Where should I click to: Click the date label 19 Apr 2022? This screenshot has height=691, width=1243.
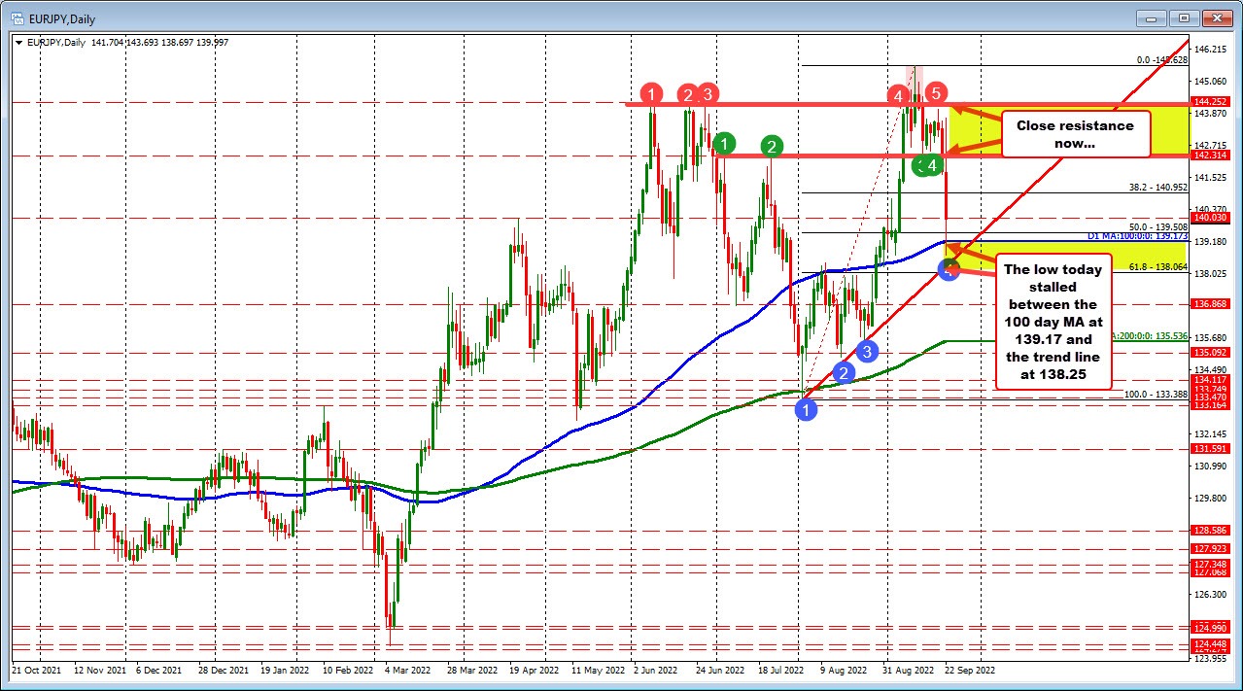tap(534, 671)
